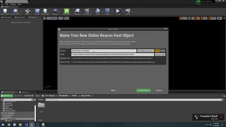226x127 pixels.
Task: Open the Cinematics toolbar icon
Action: point(87,12)
